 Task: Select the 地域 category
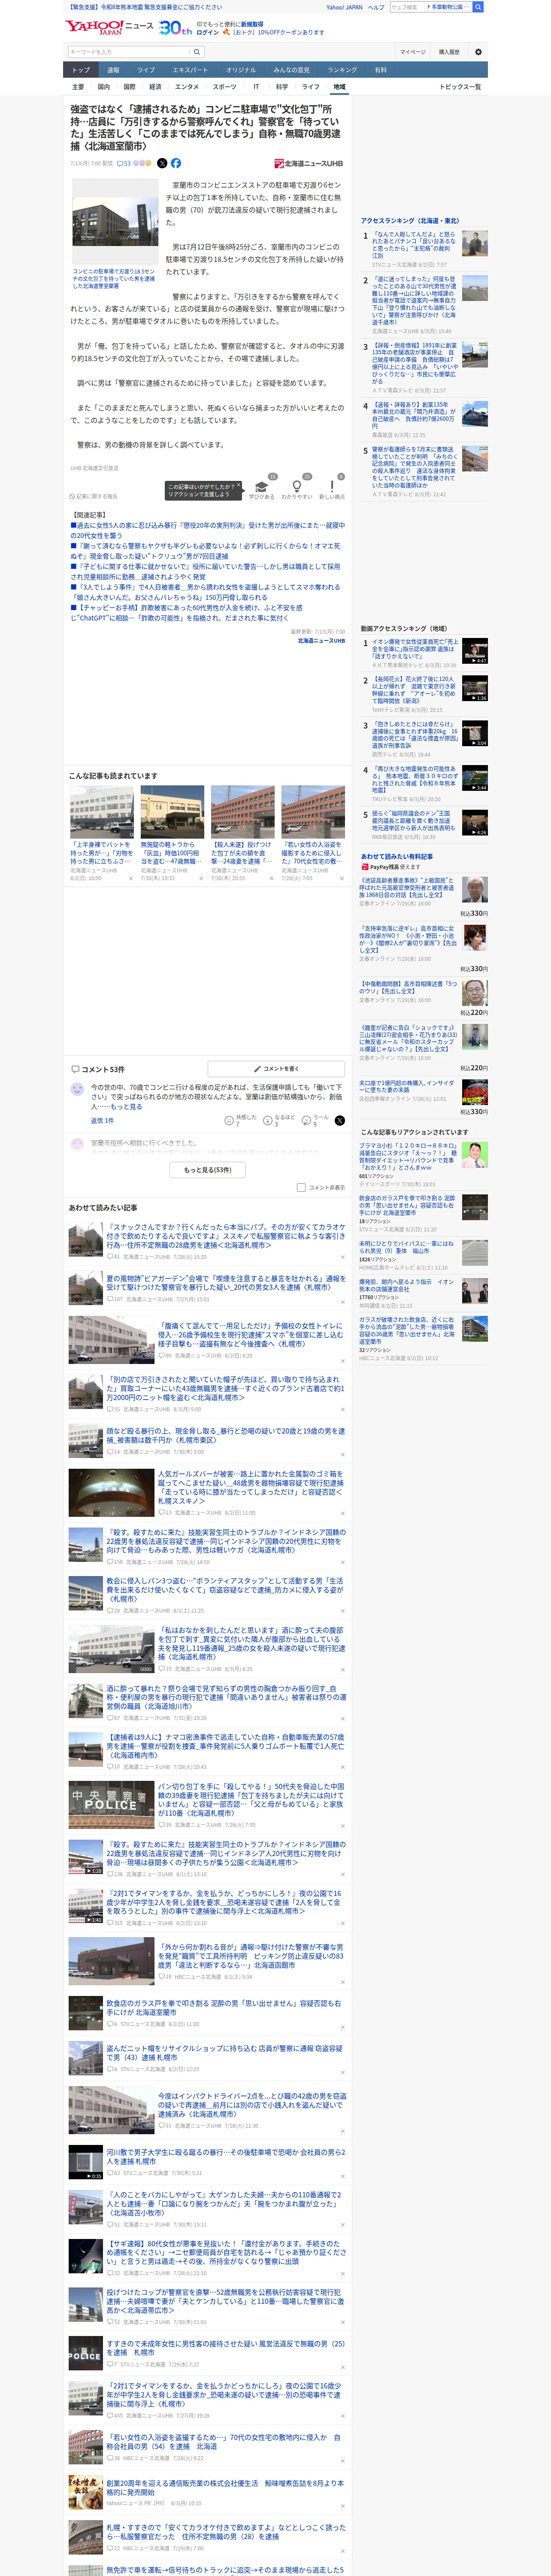pyautogui.click(x=339, y=87)
